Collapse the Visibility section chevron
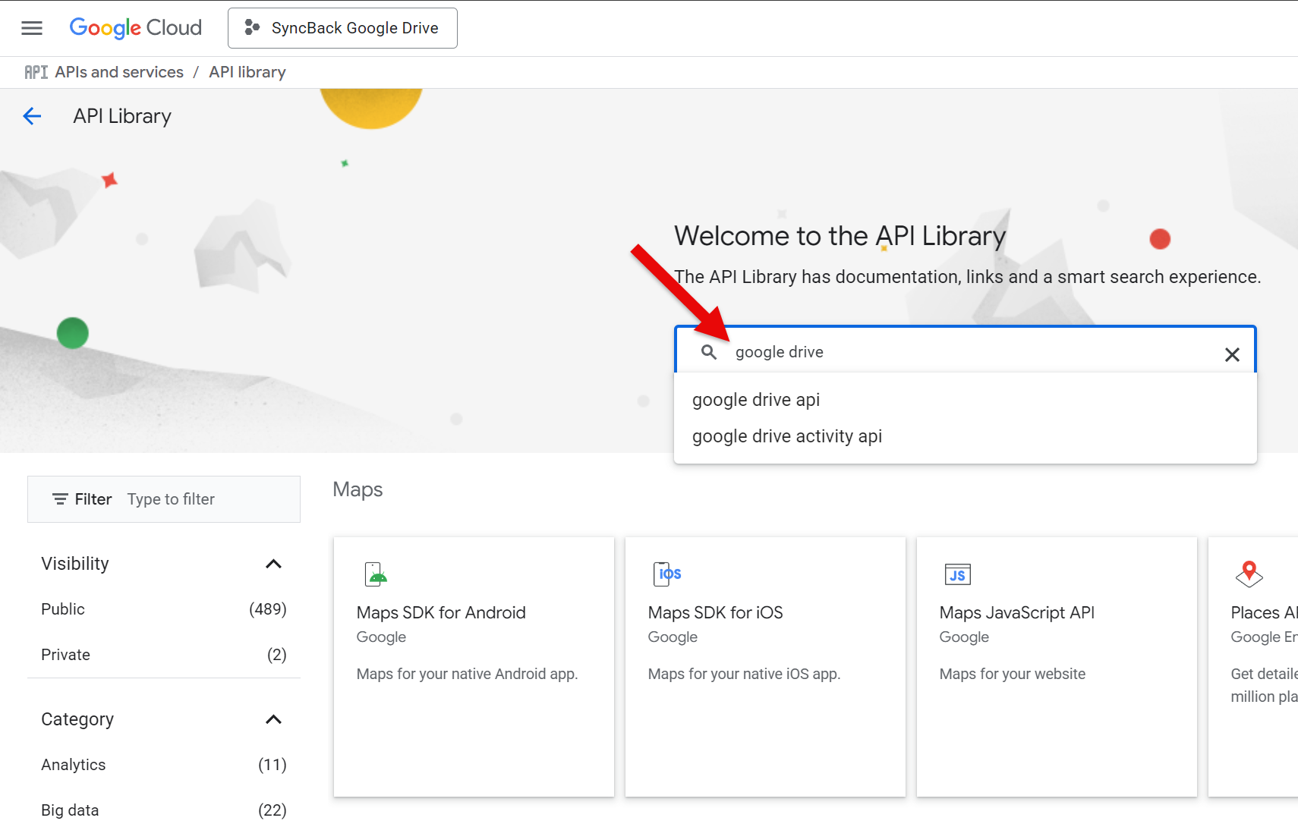The width and height of the screenshot is (1298, 824). click(273, 564)
